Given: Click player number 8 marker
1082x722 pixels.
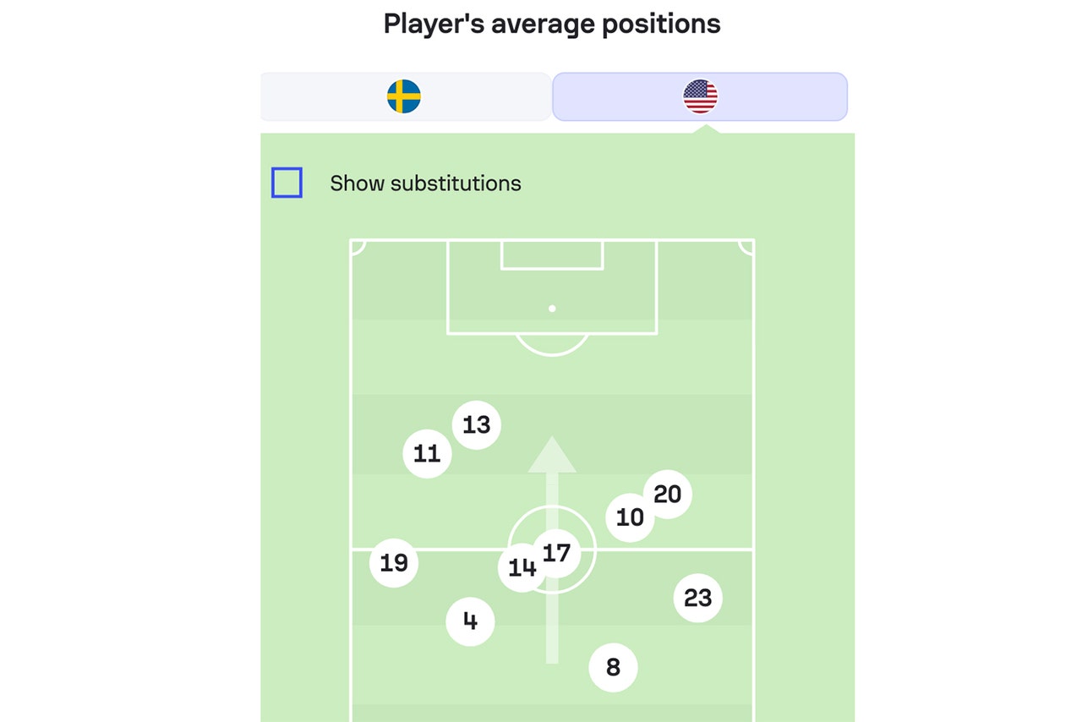Looking at the screenshot, I should pos(613,668).
